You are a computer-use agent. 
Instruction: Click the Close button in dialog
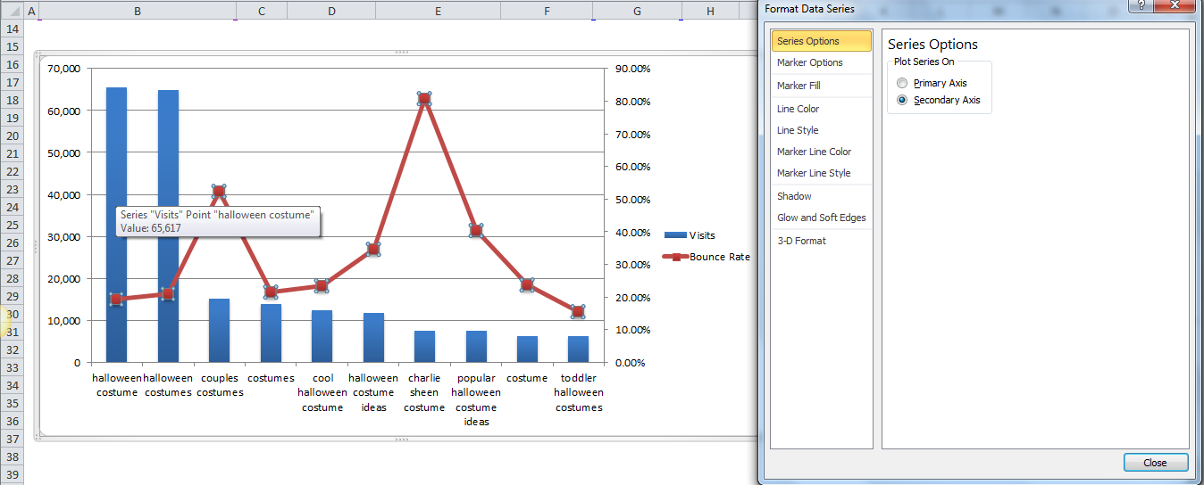1155,463
